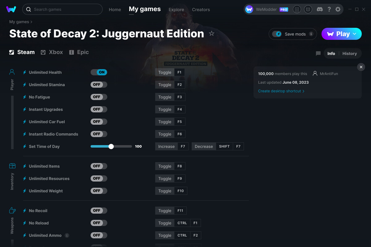Click the WeMod logo icon
The width and height of the screenshot is (371, 247).
pos(11,9)
